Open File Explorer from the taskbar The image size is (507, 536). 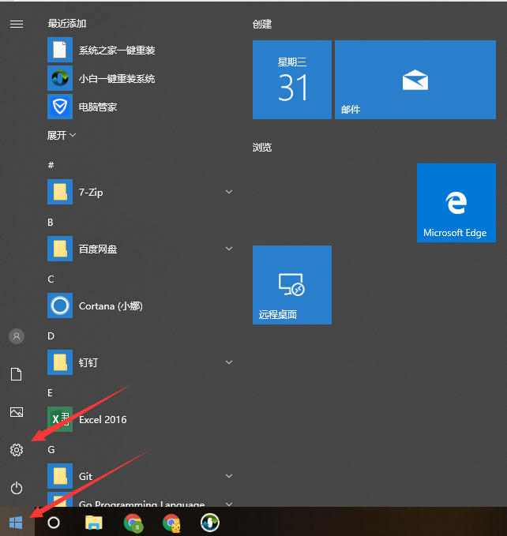click(x=94, y=522)
